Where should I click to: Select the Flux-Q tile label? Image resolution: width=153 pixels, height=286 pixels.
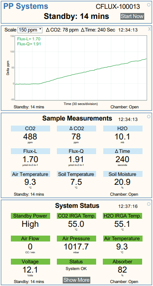[76, 151]
